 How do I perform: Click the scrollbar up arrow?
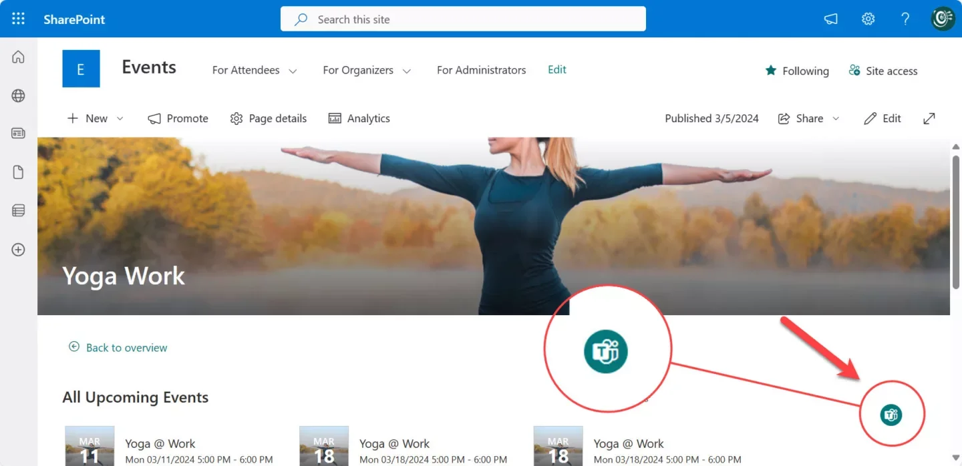[955, 146]
